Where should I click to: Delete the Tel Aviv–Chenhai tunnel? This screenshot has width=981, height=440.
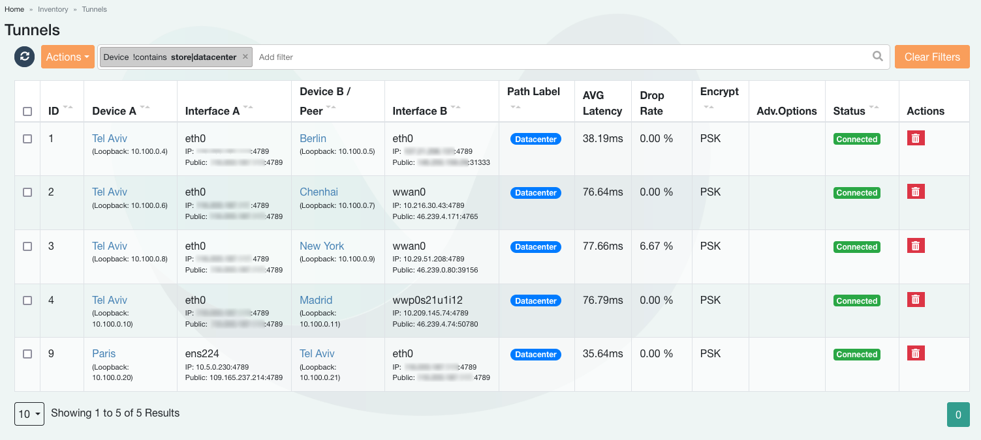pyautogui.click(x=916, y=192)
